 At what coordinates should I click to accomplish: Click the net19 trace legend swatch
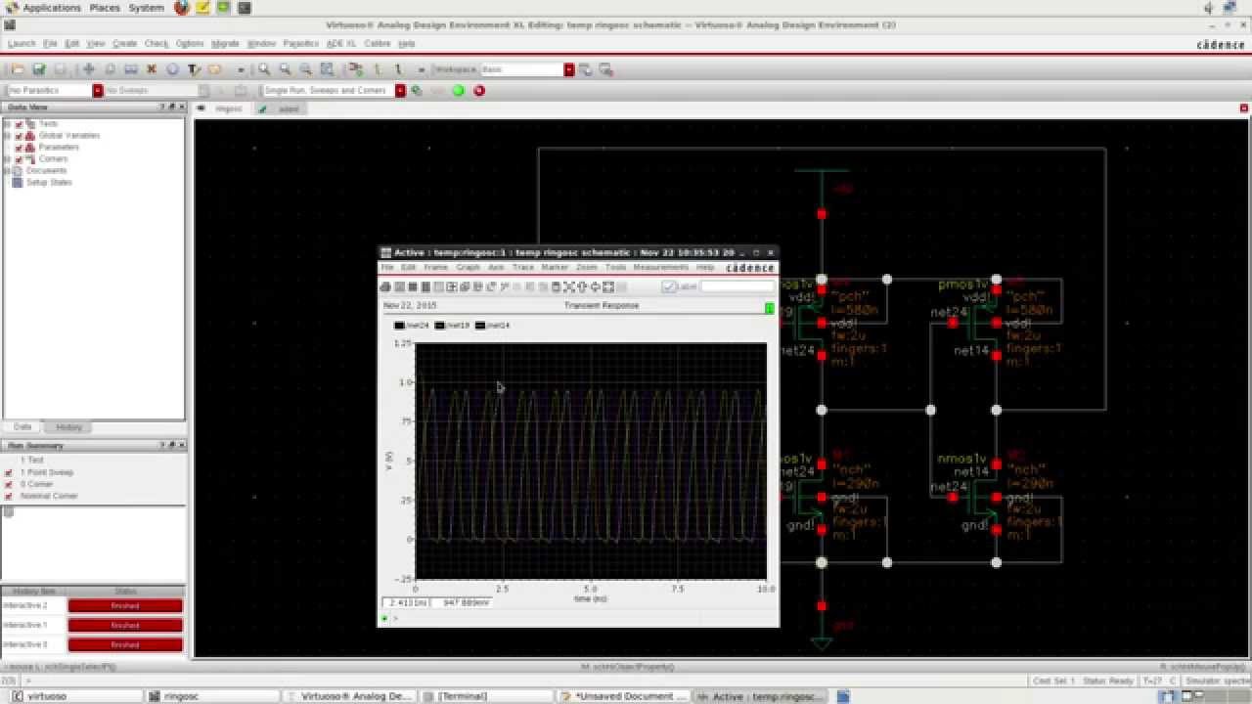tap(440, 326)
